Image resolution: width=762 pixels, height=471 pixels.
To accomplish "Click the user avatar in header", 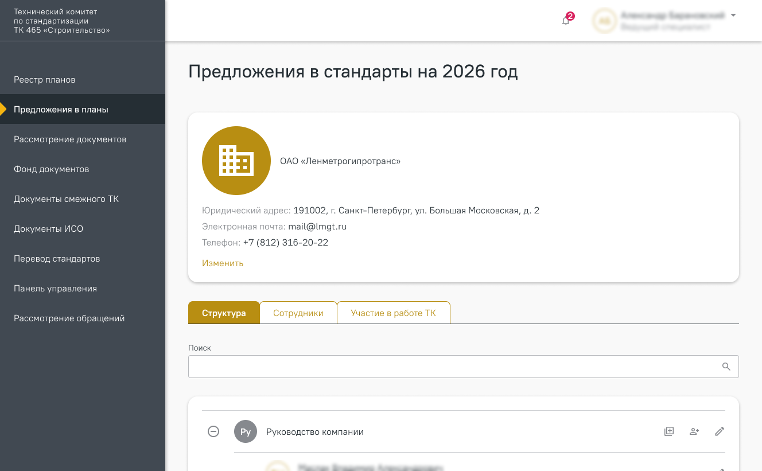I will [604, 21].
